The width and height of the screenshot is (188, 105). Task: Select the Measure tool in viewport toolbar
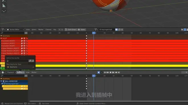(4, 5)
